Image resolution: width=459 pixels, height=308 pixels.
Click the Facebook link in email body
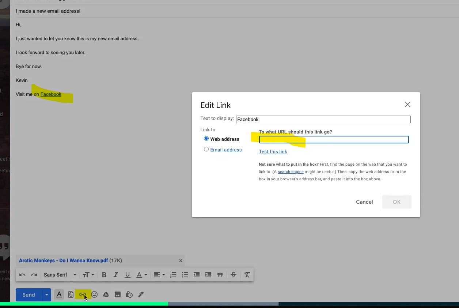pyautogui.click(x=51, y=94)
